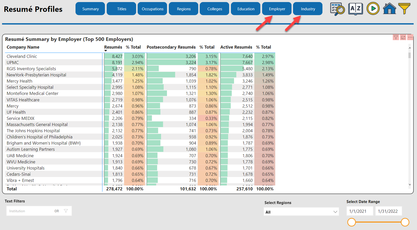Click the University Hospitals entry
Screen dimensions: 417x230
tap(26, 168)
